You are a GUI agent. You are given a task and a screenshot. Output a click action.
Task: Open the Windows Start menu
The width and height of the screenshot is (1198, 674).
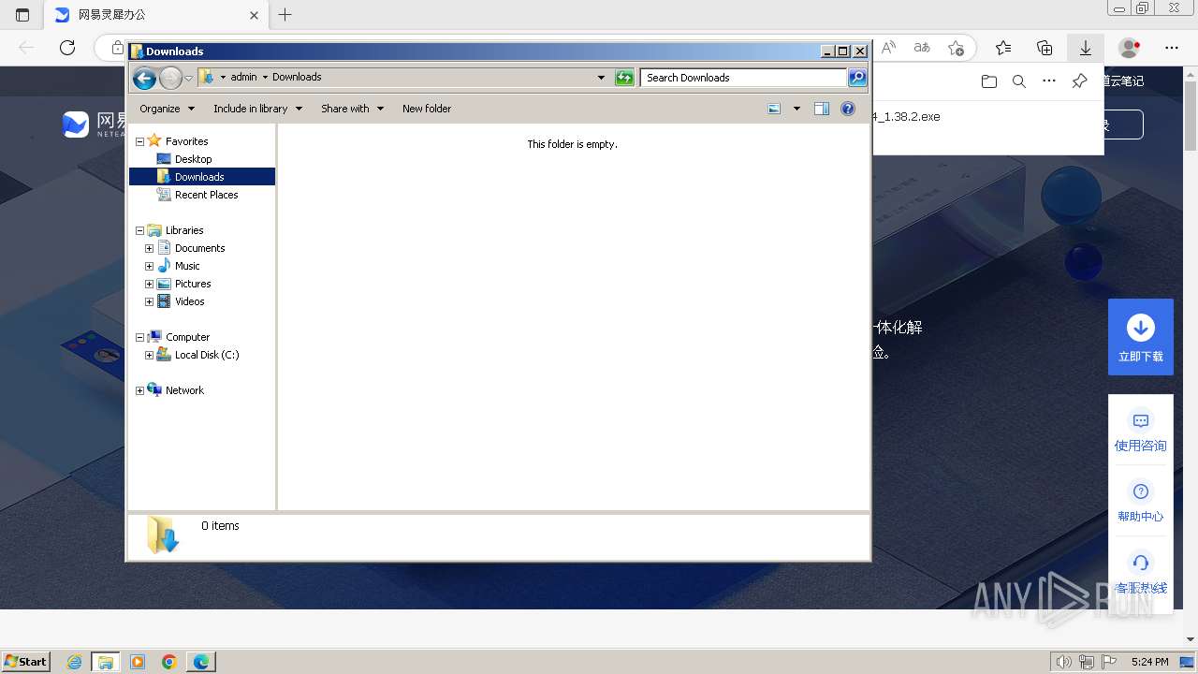point(26,662)
